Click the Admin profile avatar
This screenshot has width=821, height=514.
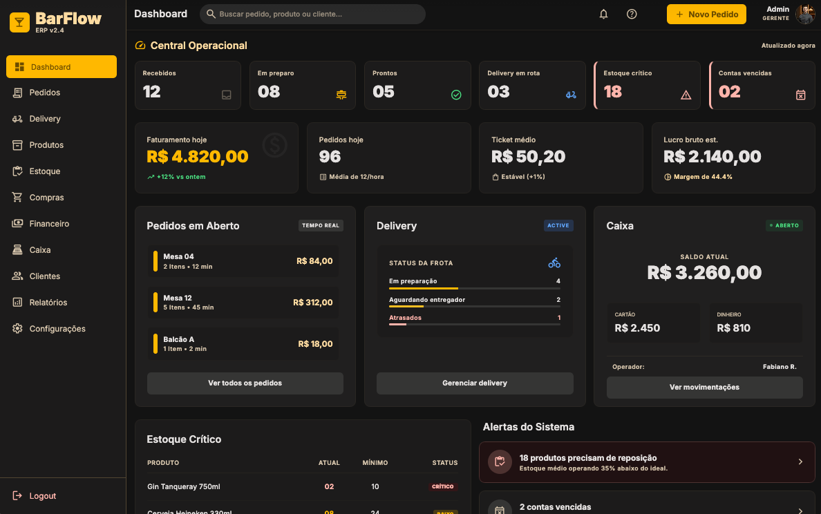(x=805, y=14)
